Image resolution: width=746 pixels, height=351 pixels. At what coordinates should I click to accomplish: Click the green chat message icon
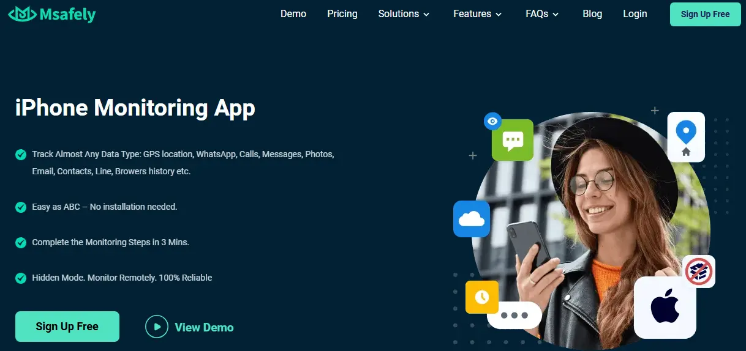click(513, 140)
